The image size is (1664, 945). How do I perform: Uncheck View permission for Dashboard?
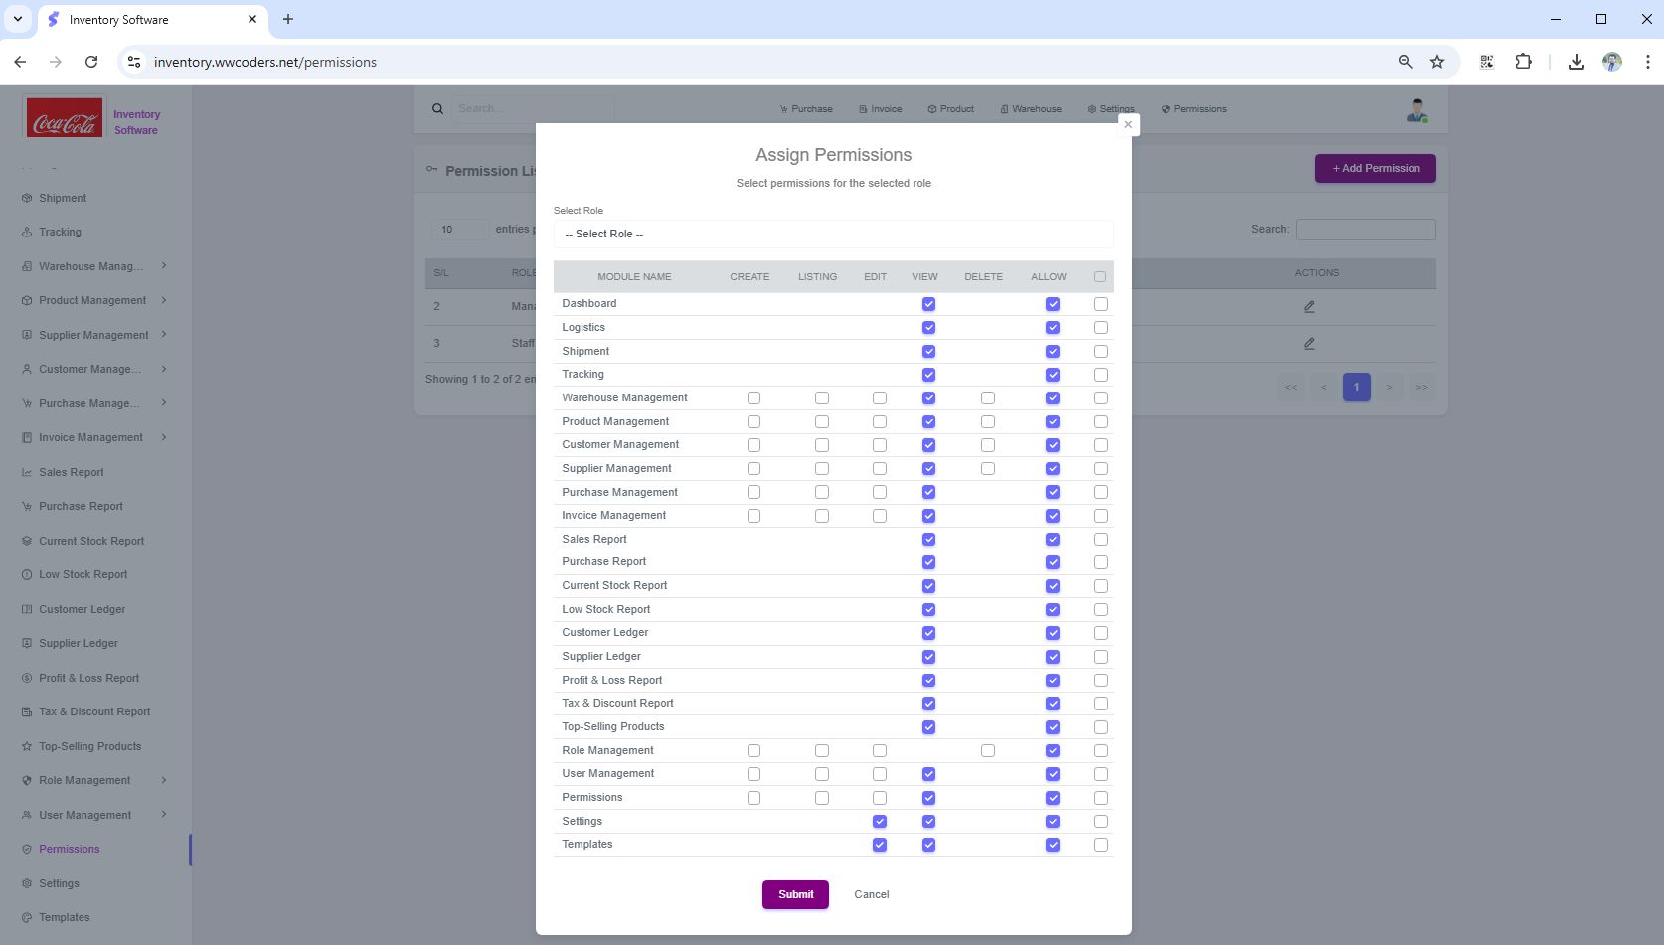point(928,304)
